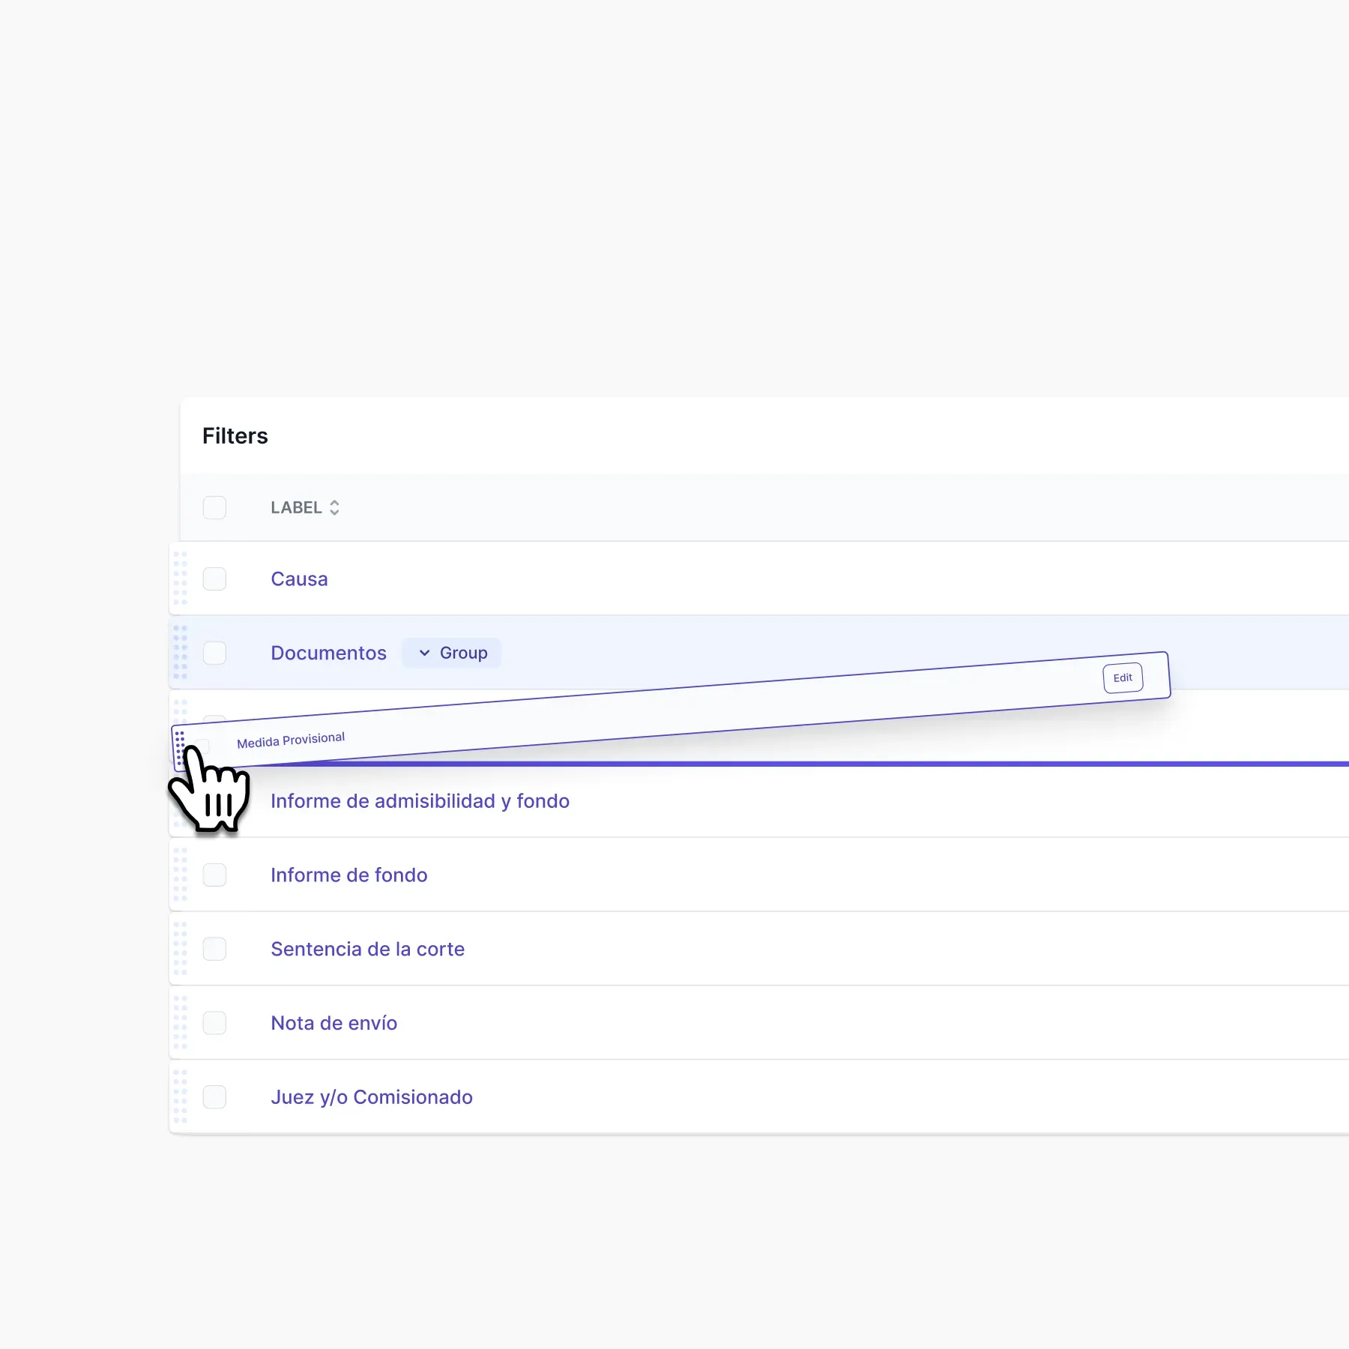The height and width of the screenshot is (1349, 1349).
Task: Click the drag handle for Nota de envío
Action: 180,1023
